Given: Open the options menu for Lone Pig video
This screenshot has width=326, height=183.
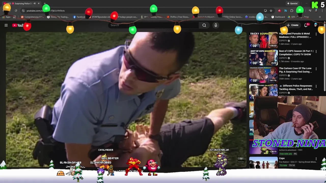Looking at the screenshot, I should tap(316, 69).
